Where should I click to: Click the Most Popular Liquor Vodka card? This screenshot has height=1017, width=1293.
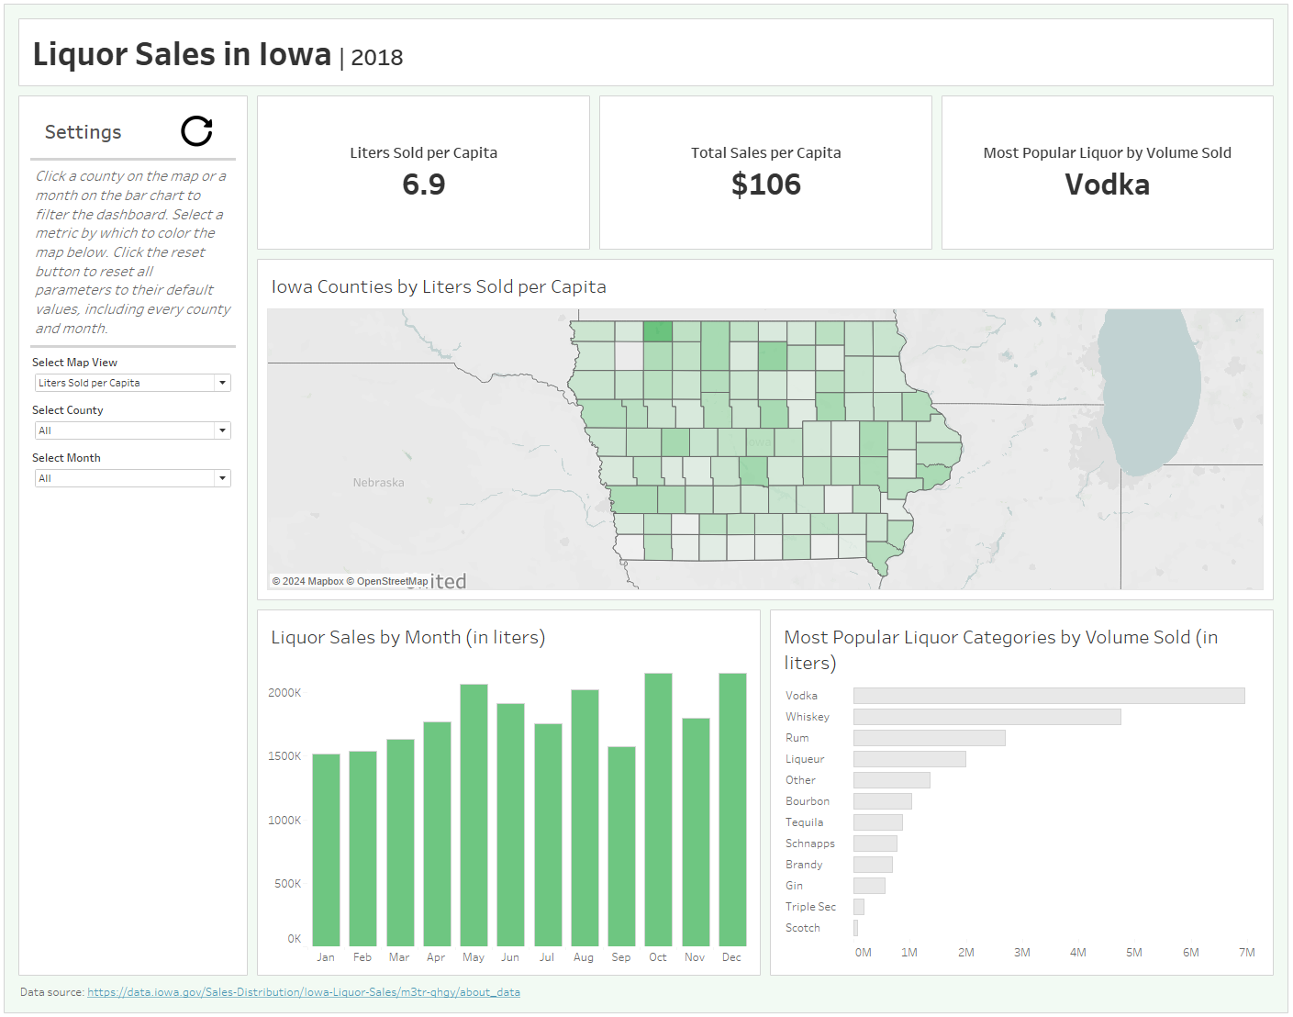pyautogui.click(x=1107, y=173)
